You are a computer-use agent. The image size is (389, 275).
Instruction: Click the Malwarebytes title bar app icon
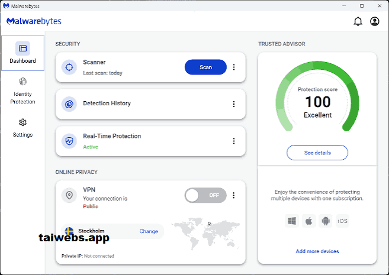tap(6, 6)
